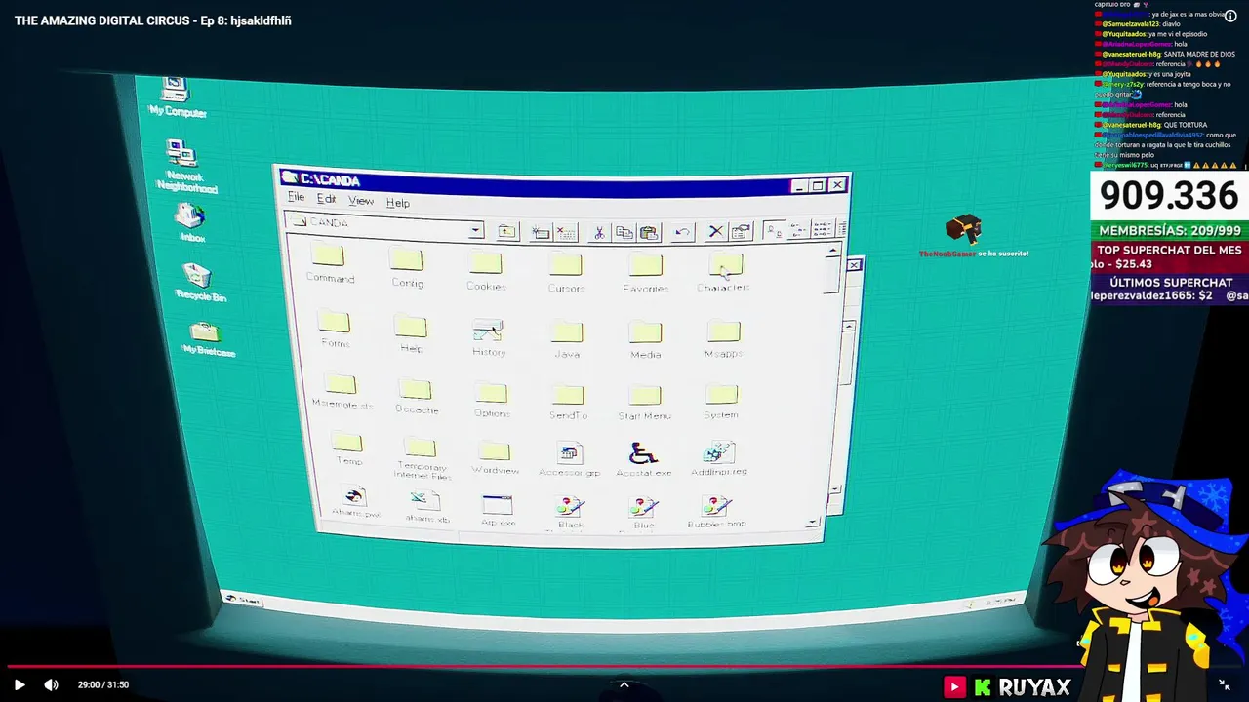Screen dimensions: 1249x702
Task: Open the Inbox desktop icon
Action: click(191, 223)
